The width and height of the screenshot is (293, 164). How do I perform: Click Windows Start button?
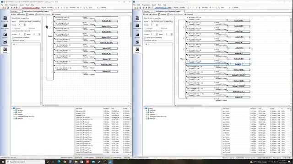point(3,162)
